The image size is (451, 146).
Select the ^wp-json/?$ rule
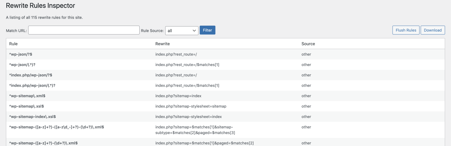pyautogui.click(x=22, y=54)
